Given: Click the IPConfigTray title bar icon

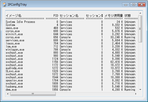Looking at the screenshot, I should coord(4,5).
